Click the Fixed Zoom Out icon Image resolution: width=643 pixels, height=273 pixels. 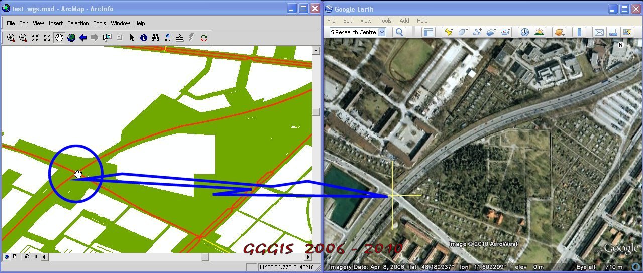pyautogui.click(x=47, y=38)
